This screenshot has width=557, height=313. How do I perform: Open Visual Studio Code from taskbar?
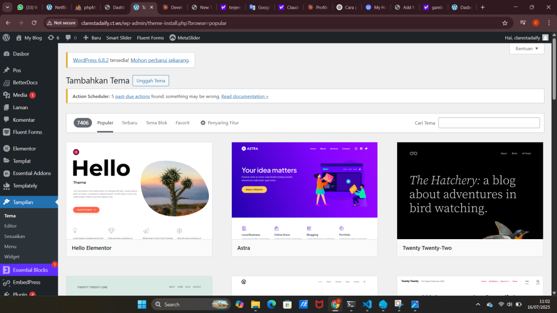367,304
